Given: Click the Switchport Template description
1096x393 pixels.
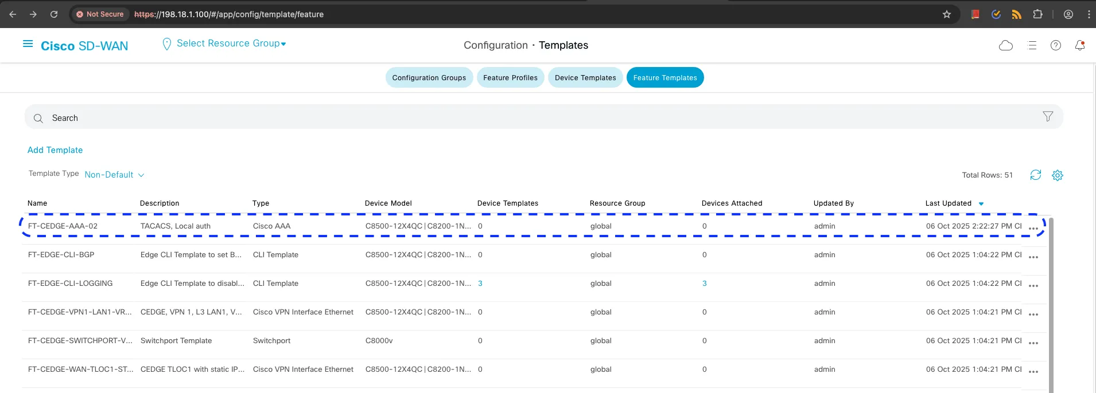Looking at the screenshot, I should point(176,341).
